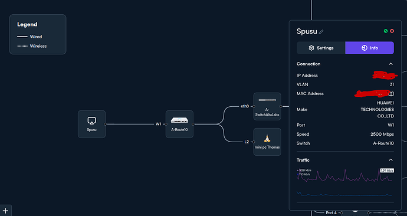Select the A-Route10 router node
The width and height of the screenshot is (407, 216).
179,124
